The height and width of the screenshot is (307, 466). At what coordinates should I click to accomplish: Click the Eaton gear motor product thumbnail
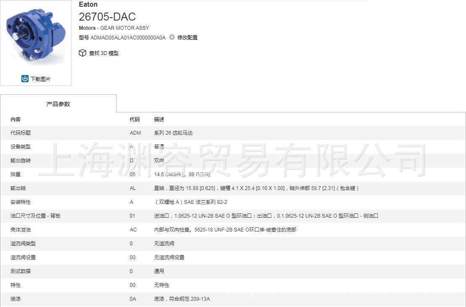click(x=36, y=34)
